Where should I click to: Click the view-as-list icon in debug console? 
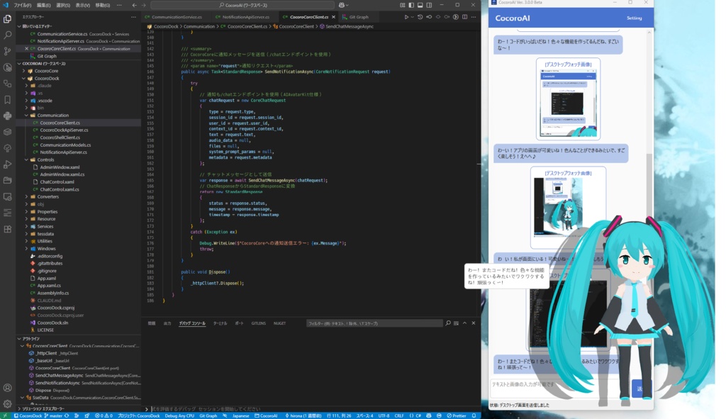click(456, 323)
